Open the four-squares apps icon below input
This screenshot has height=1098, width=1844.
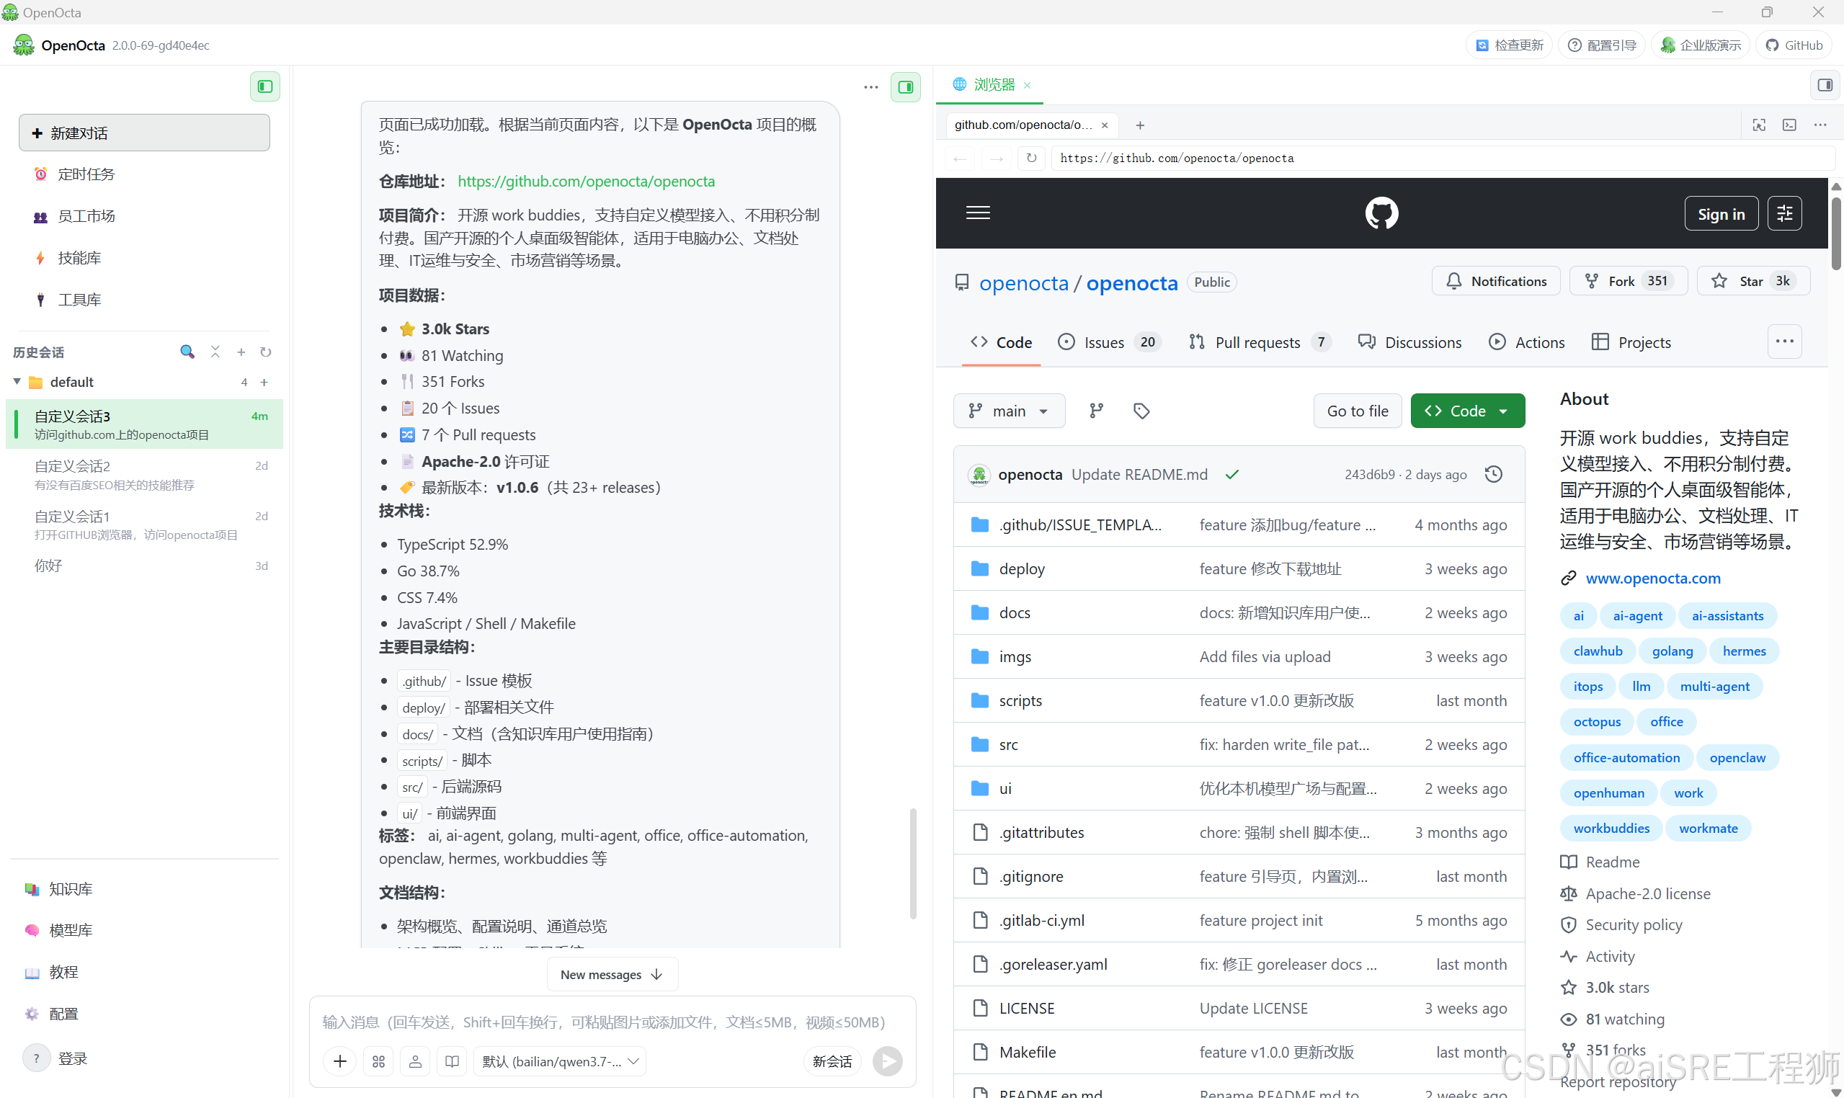[379, 1062]
